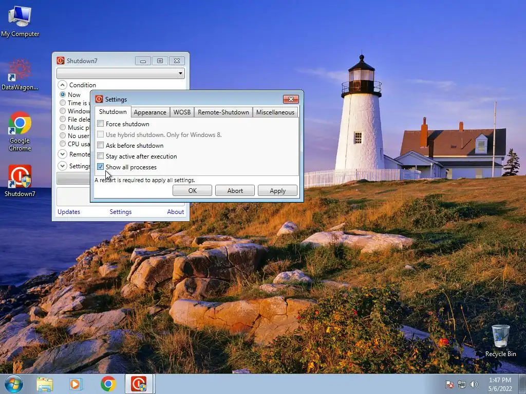Enable Force shutdown checkbox
Image resolution: width=526 pixels, height=394 pixels.
(100, 124)
